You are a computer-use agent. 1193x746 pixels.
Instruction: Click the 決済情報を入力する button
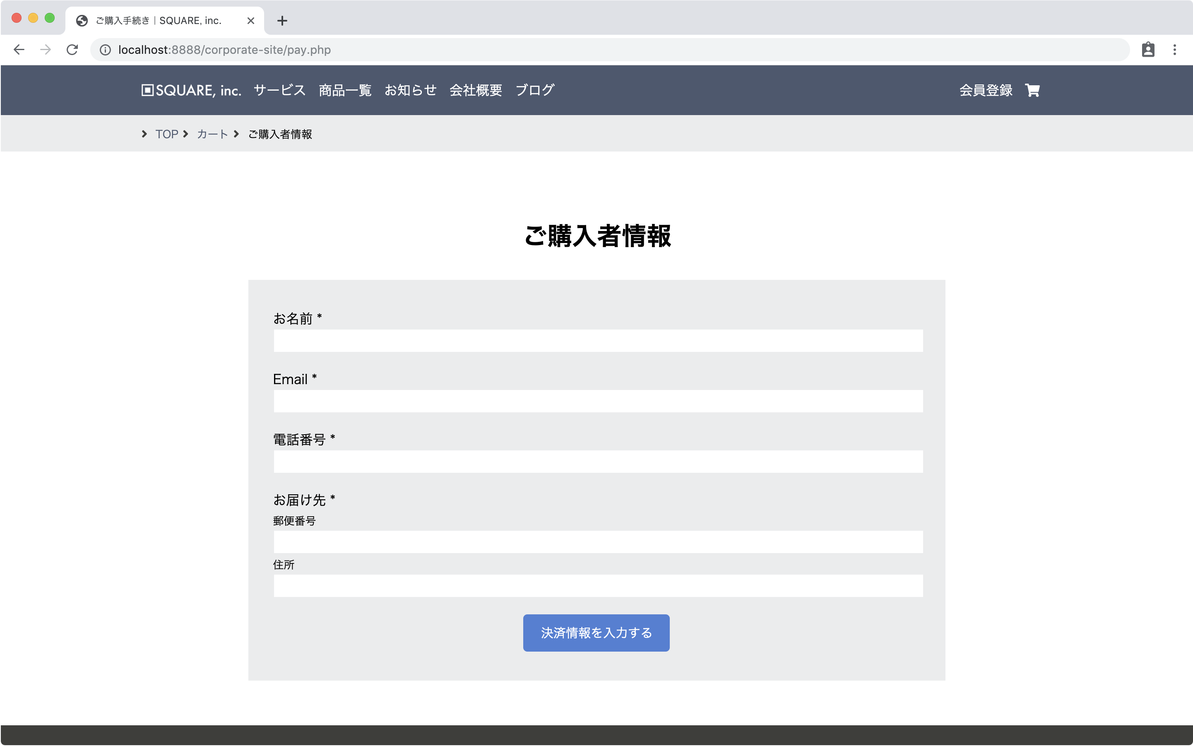[x=596, y=633]
